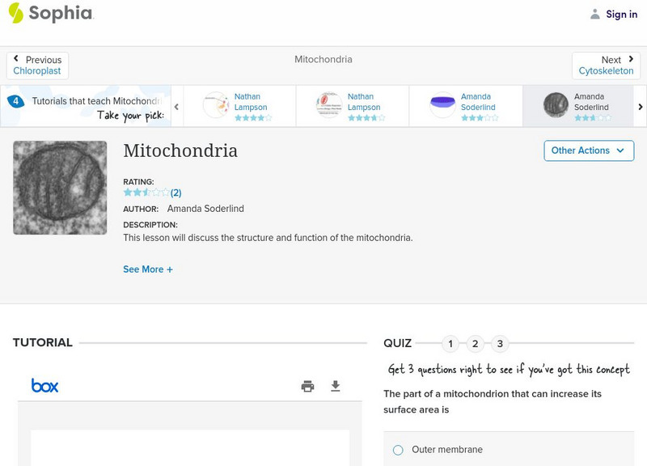Click quiz progress step 2
The width and height of the screenshot is (647, 466).
pyautogui.click(x=475, y=343)
